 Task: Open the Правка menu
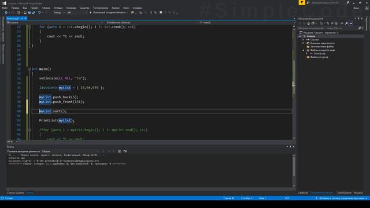click(x=15, y=8)
